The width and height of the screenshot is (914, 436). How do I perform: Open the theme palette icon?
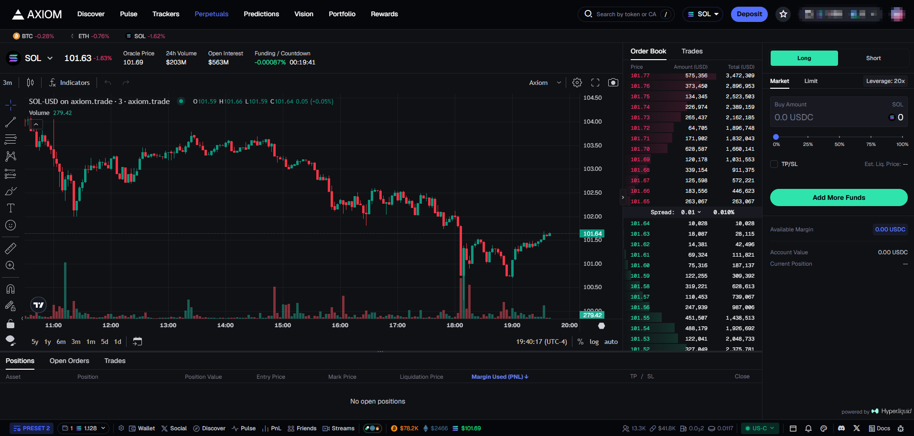824,428
